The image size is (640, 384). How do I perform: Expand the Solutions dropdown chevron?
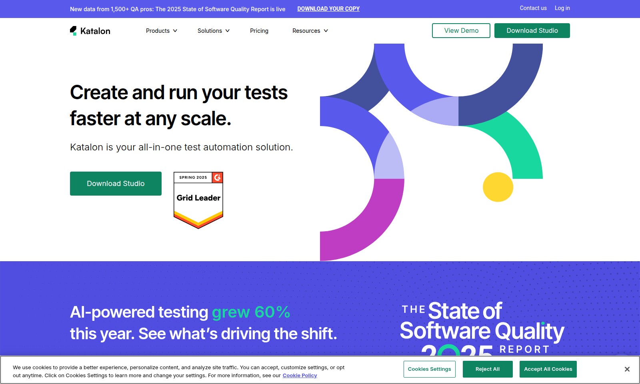click(x=228, y=31)
